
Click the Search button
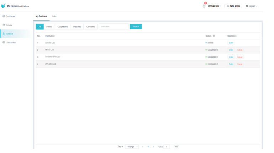[x=136, y=27]
